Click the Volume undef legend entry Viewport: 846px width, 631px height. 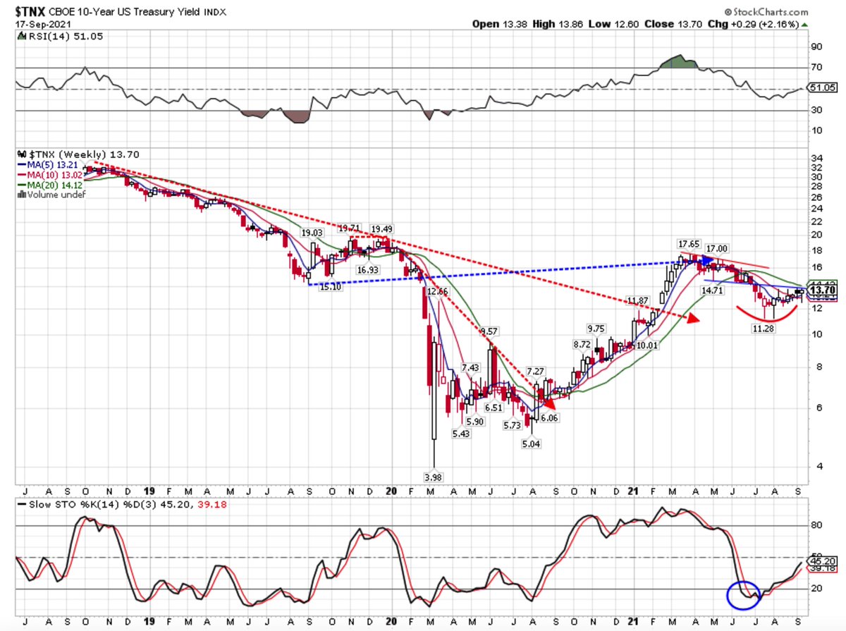click(x=54, y=194)
